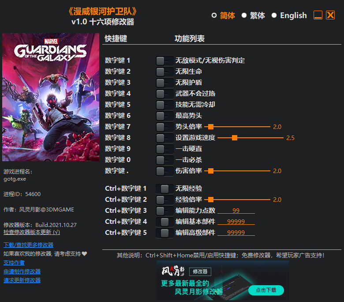The height and width of the screenshot is (302, 344).
Task: Click the 功能列表 column header
Action: (190, 39)
